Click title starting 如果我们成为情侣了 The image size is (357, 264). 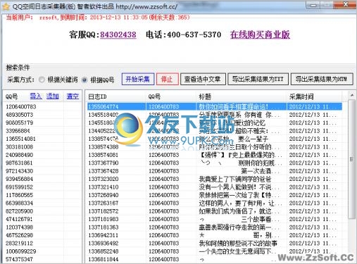239,211
